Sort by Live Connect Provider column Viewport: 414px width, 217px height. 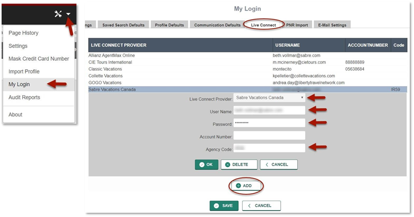point(180,45)
